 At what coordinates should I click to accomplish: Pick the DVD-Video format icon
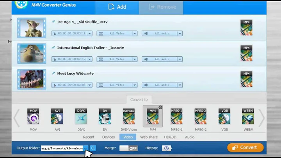pyautogui.click(x=129, y=116)
